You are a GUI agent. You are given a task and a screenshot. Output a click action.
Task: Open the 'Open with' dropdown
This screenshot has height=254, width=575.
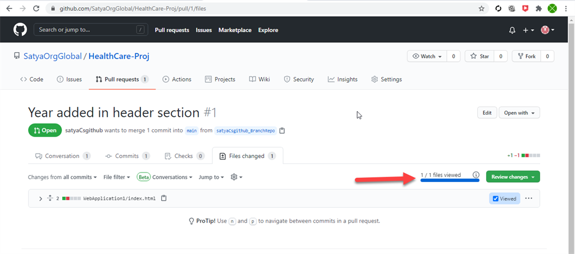click(x=519, y=113)
